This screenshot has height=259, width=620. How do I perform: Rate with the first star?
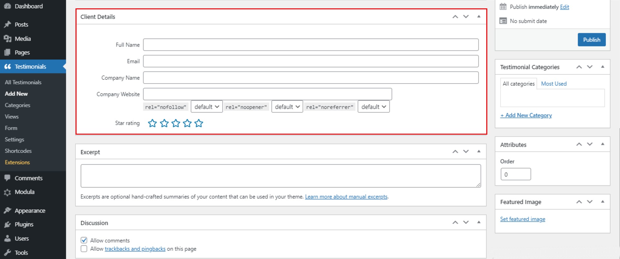[x=152, y=123]
